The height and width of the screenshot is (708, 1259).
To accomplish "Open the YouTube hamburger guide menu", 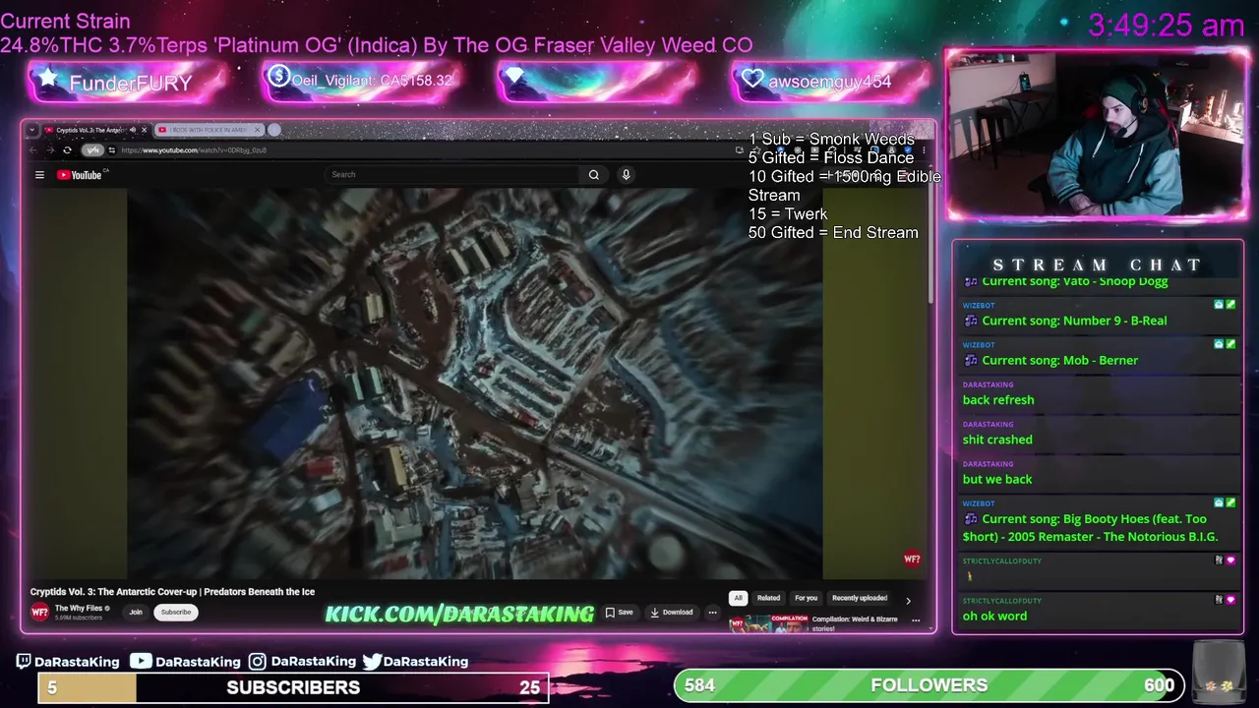I will 39,175.
